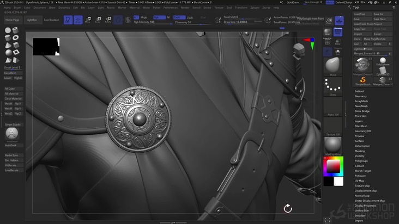Click the Transp transparency icon
The height and width of the screenshot is (224, 399).
point(337,42)
